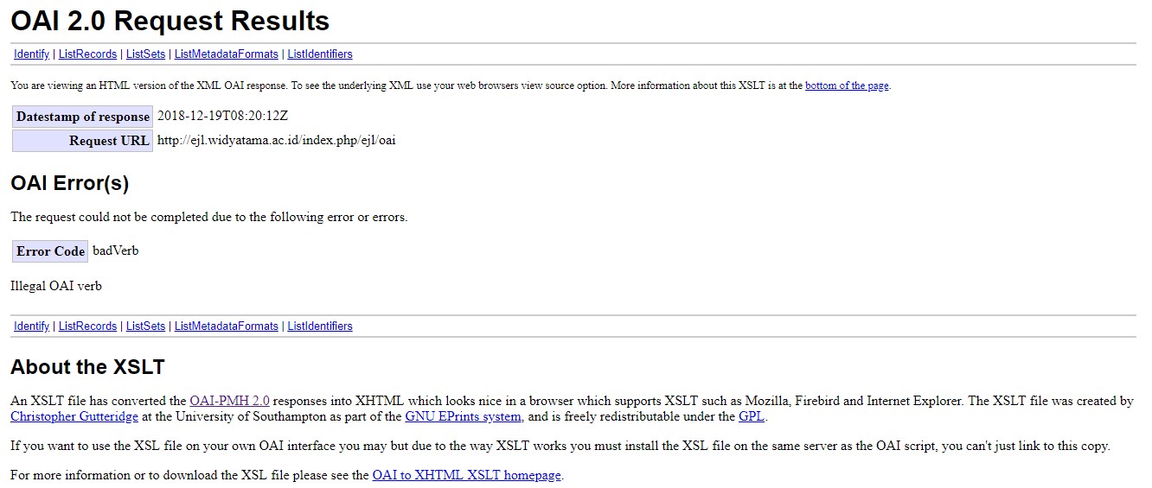Screen dimensions: 1152x488
Task: Click Identify in the lower navigation bar
Action: tap(31, 326)
